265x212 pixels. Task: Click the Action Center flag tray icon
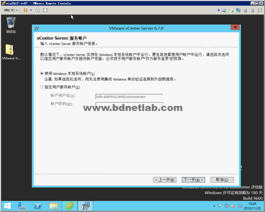(220, 206)
